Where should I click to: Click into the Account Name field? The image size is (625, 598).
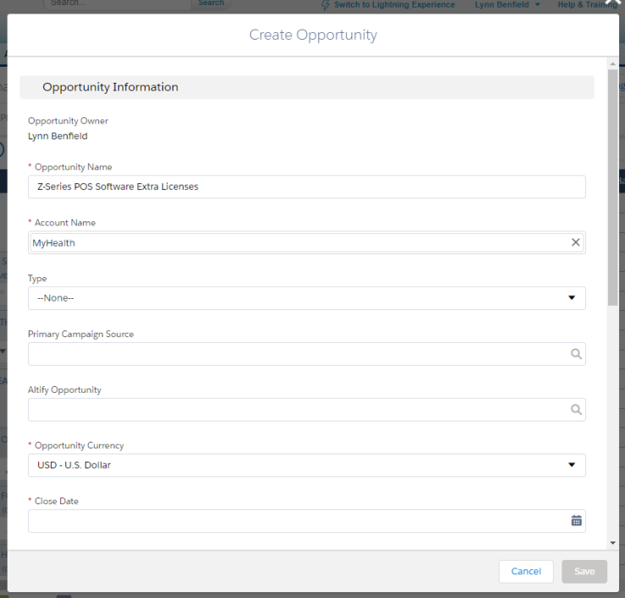[299, 242]
